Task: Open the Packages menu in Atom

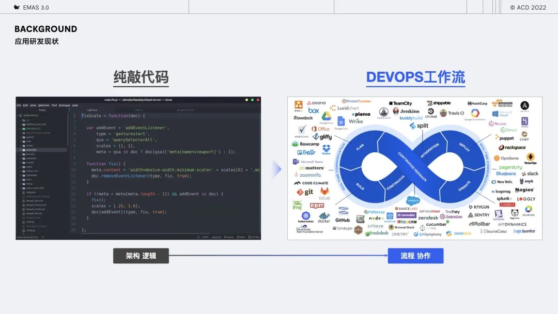Action: pos(65,105)
